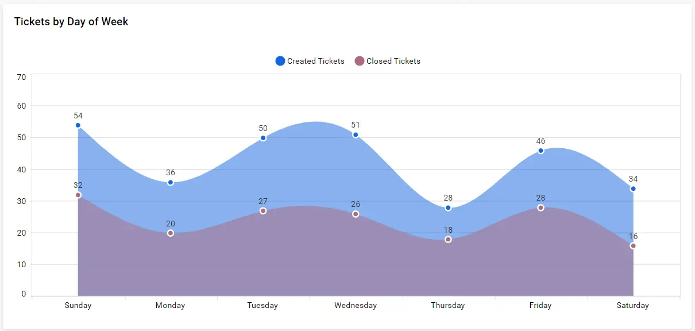Click Saturday's closed tickets point (16)
The height and width of the screenshot is (331, 695).
(x=633, y=246)
